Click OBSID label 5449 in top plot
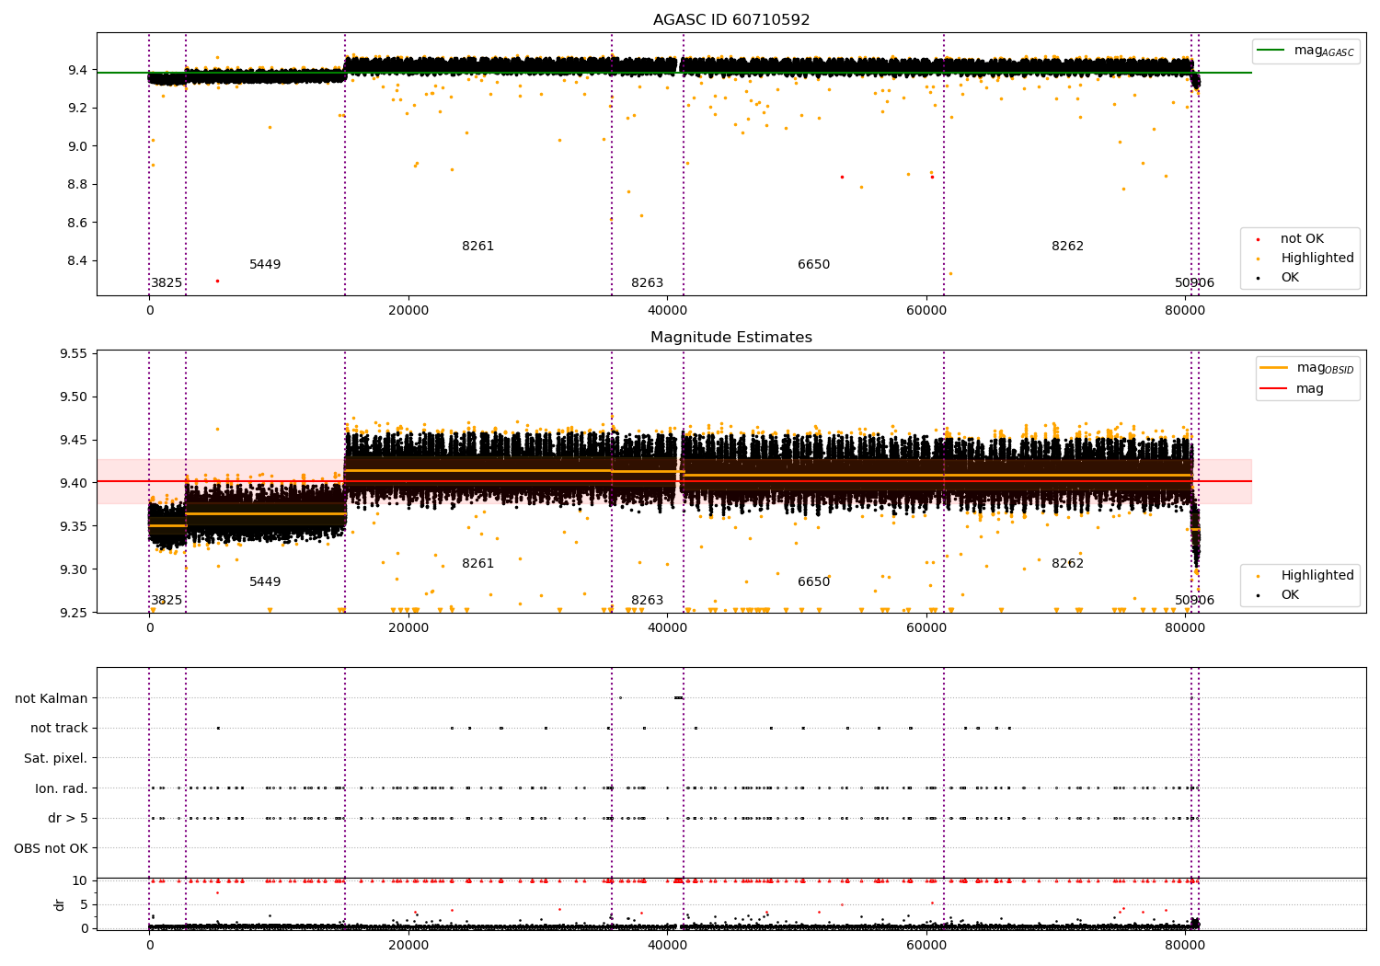This screenshot has height=966, width=1380. [265, 265]
